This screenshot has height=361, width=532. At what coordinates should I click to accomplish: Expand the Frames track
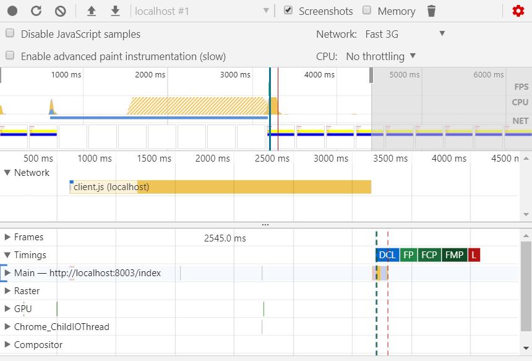8,237
